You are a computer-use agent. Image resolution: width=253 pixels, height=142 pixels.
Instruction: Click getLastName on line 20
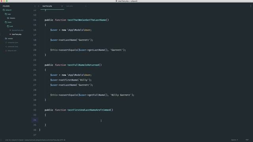tap(96, 50)
